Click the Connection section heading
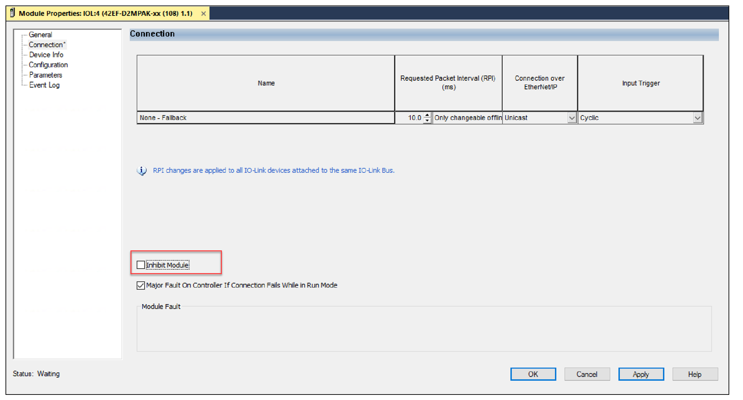The height and width of the screenshot is (400, 743). [152, 34]
